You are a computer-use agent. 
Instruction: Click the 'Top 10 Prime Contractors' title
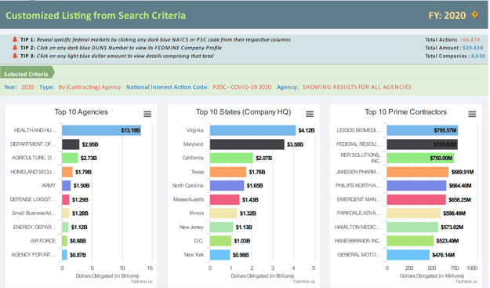pyautogui.click(x=405, y=112)
